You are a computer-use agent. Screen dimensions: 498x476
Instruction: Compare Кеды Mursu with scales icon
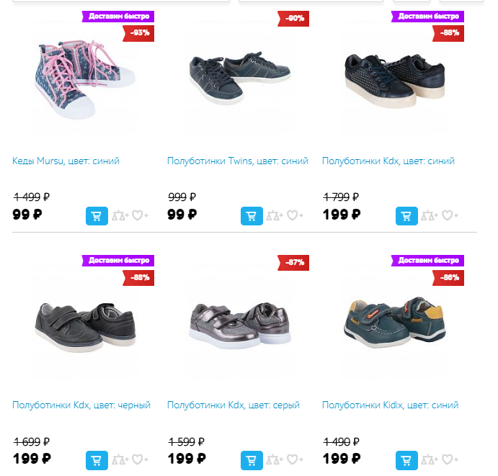click(120, 215)
